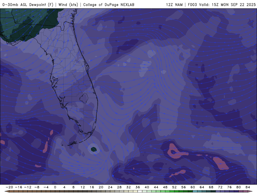This screenshot has width=257, height=193.
Task: Click the -20 label on the color scale
Action: click(9, 187)
